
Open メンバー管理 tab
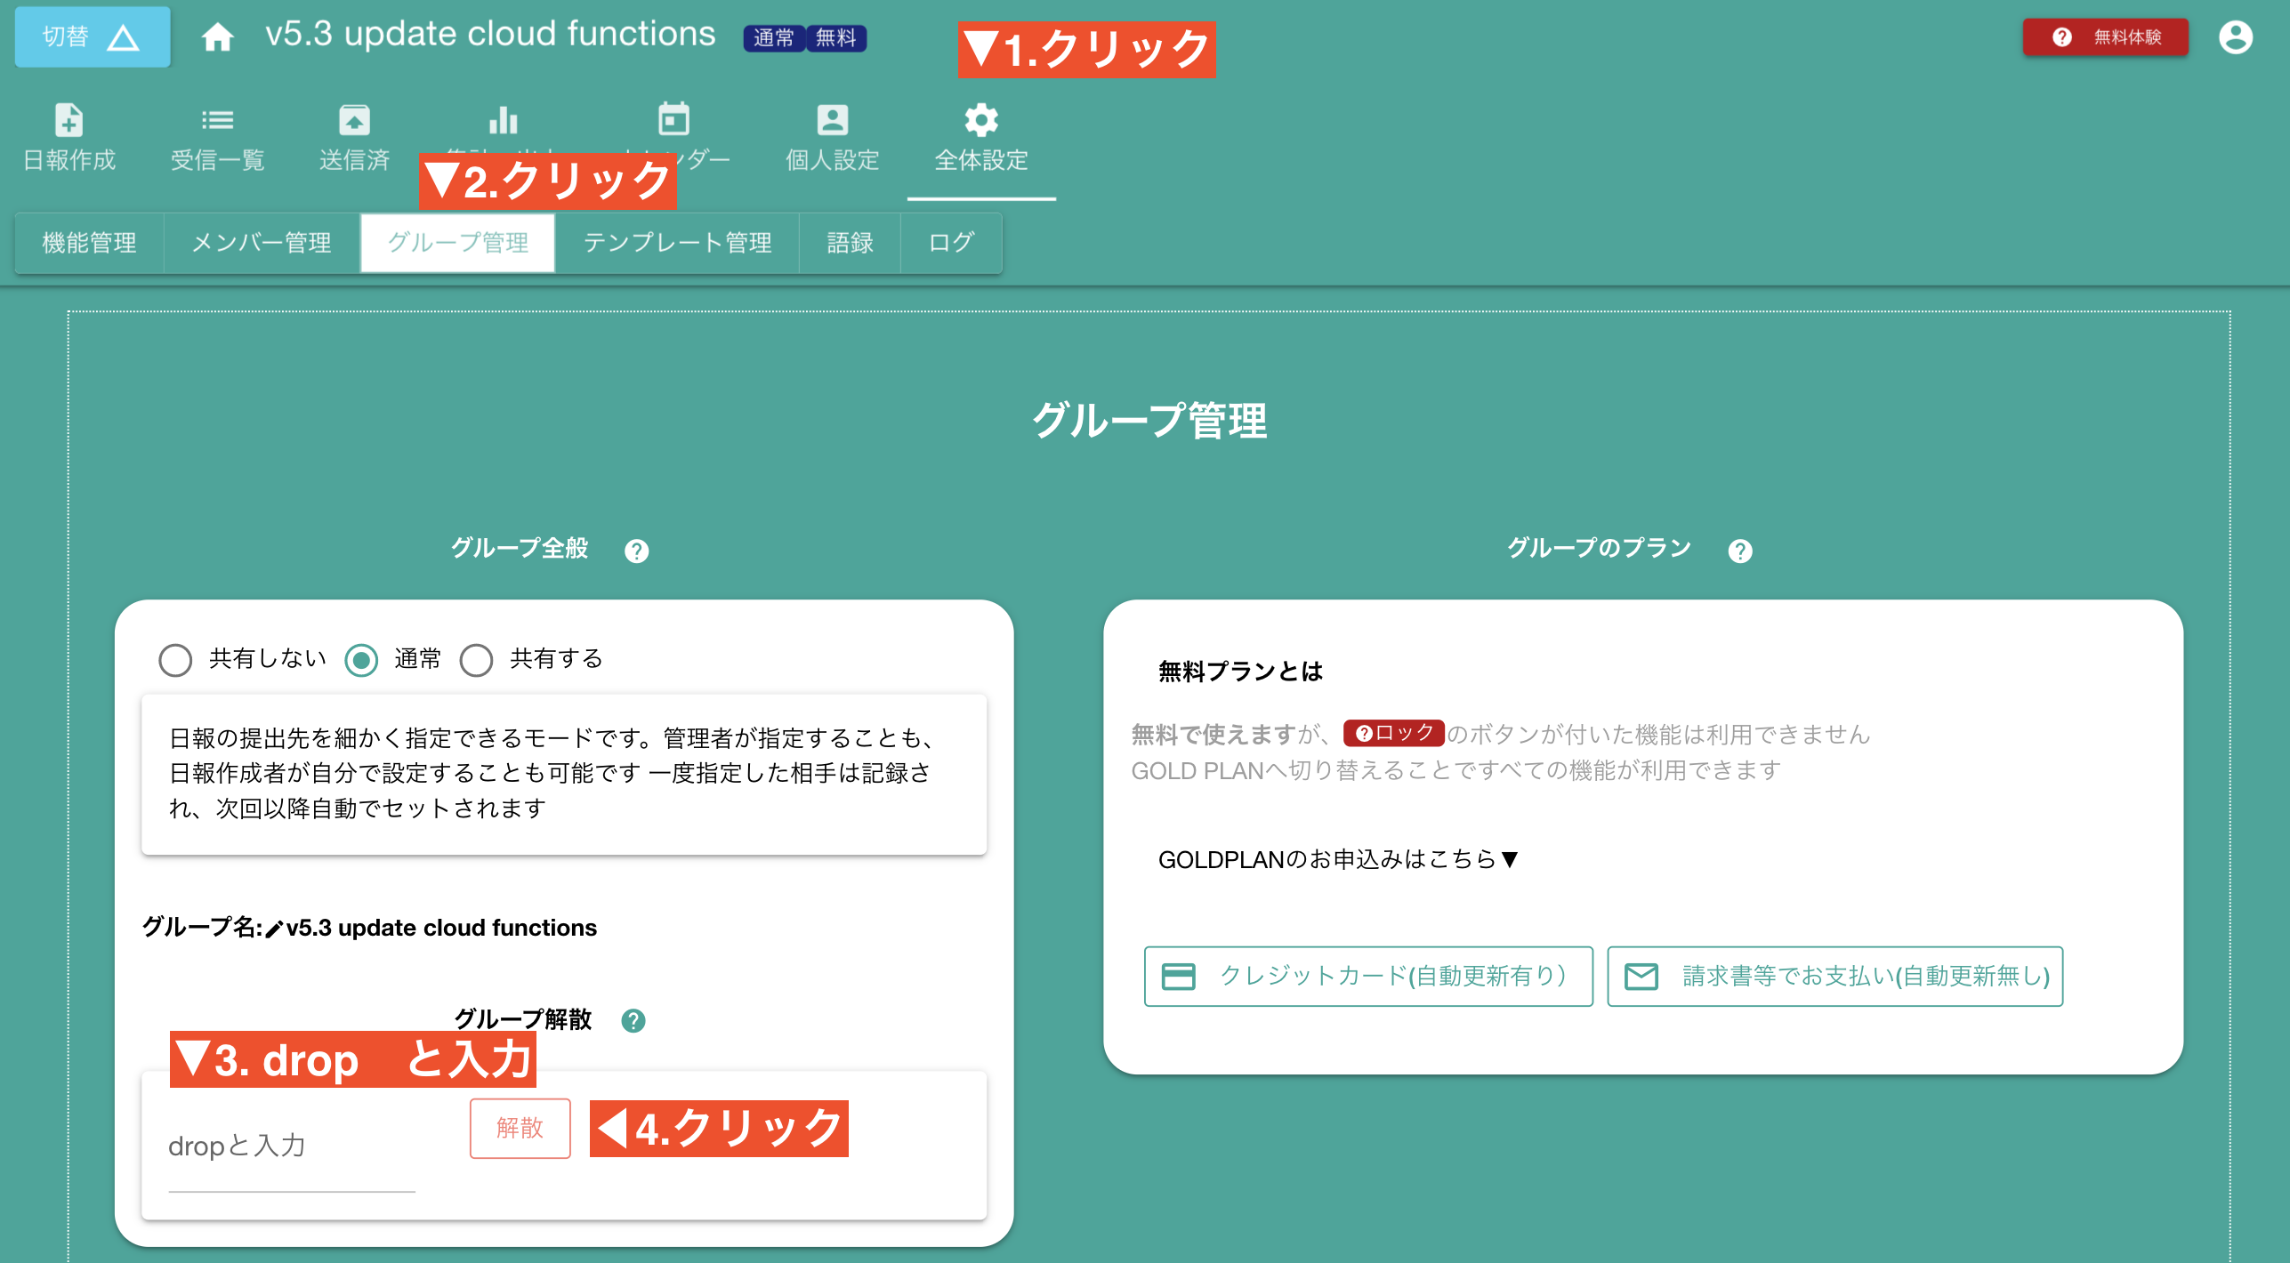tap(262, 243)
